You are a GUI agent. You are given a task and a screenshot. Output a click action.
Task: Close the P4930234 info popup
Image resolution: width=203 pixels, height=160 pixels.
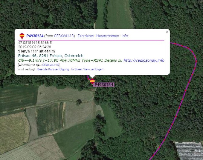(167, 32)
